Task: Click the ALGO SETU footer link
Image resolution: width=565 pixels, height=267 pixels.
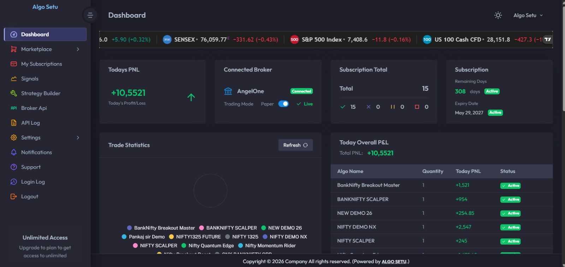Action: point(394,261)
